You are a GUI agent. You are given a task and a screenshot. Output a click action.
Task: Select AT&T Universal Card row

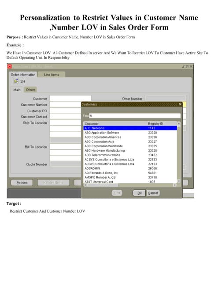pos(130,182)
